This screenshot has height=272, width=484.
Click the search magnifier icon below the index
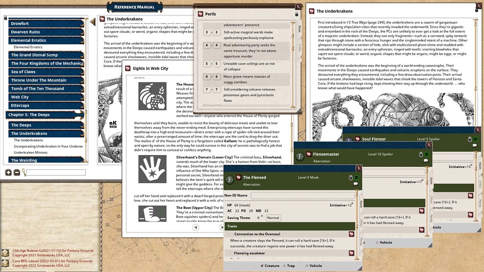coord(24,173)
